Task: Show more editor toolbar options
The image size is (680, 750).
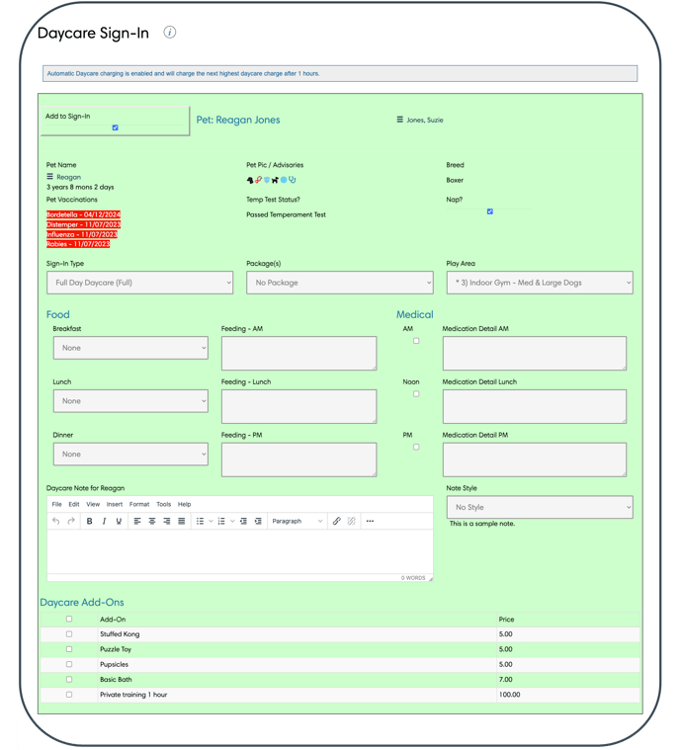Action: click(x=370, y=521)
